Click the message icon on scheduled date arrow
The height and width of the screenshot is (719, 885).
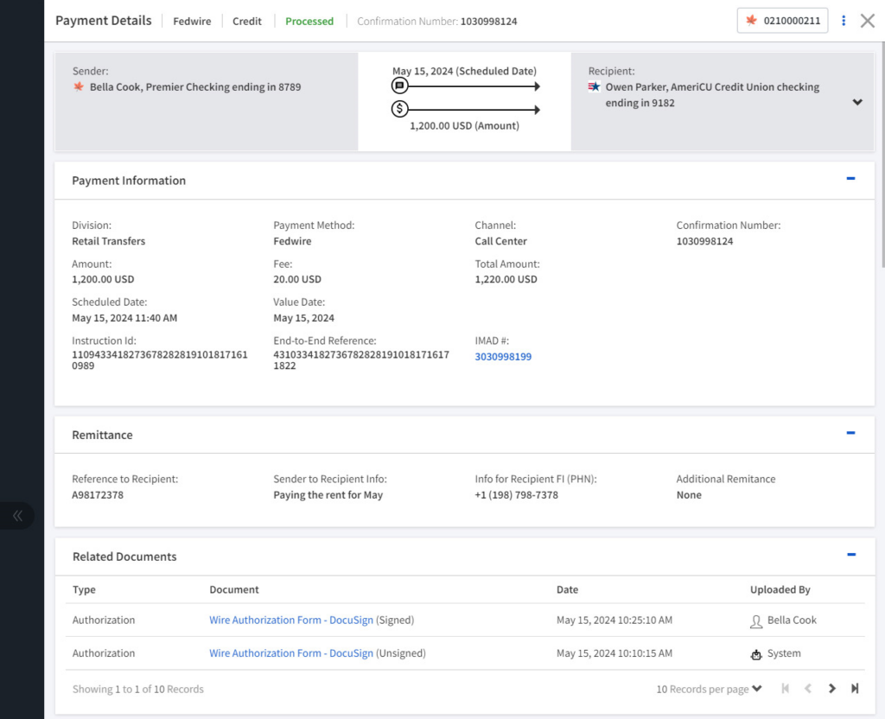coord(399,86)
